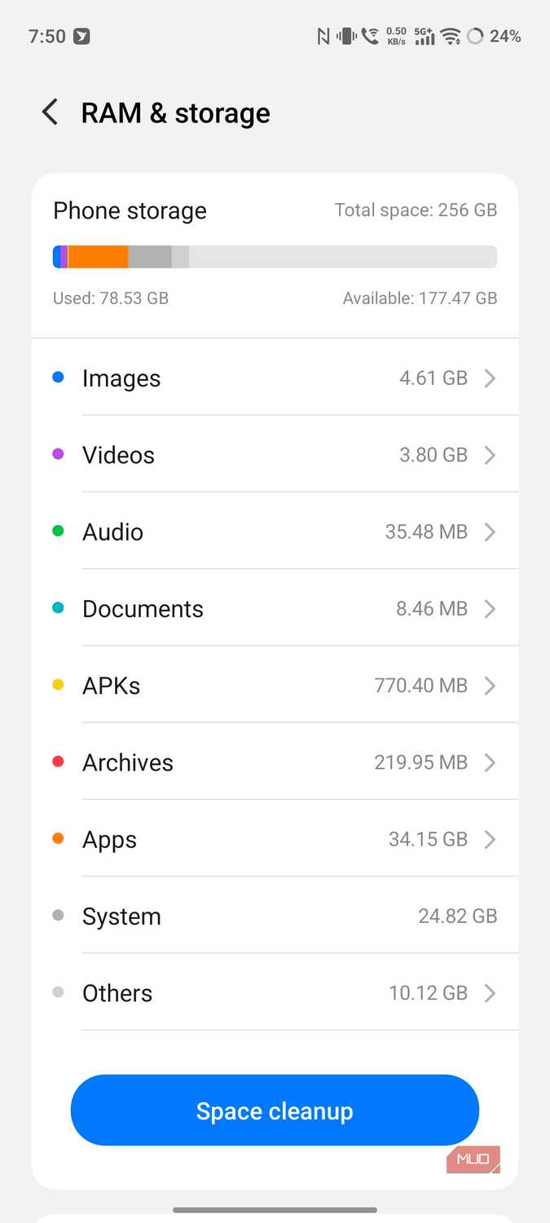Tap the notification icon beside the clock
Viewport: 550px width, 1223px height.
point(81,36)
